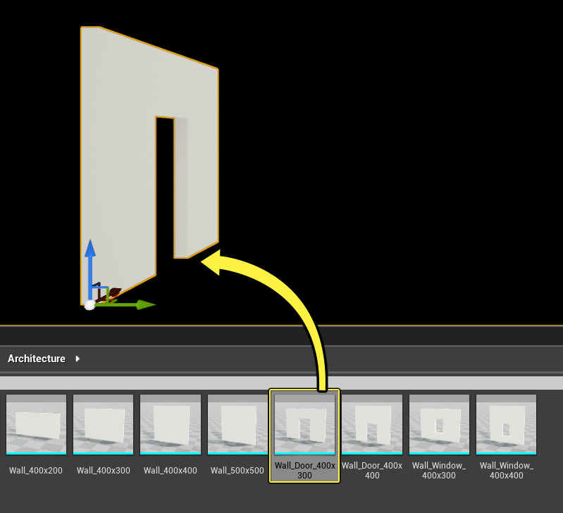Image resolution: width=563 pixels, height=513 pixels.
Task: Select the Wall_500x500 thumbnail image
Action: tap(237, 424)
